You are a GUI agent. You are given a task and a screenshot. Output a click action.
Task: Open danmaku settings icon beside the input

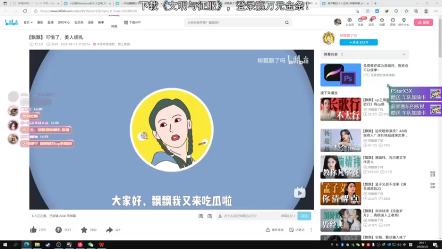point(210,216)
